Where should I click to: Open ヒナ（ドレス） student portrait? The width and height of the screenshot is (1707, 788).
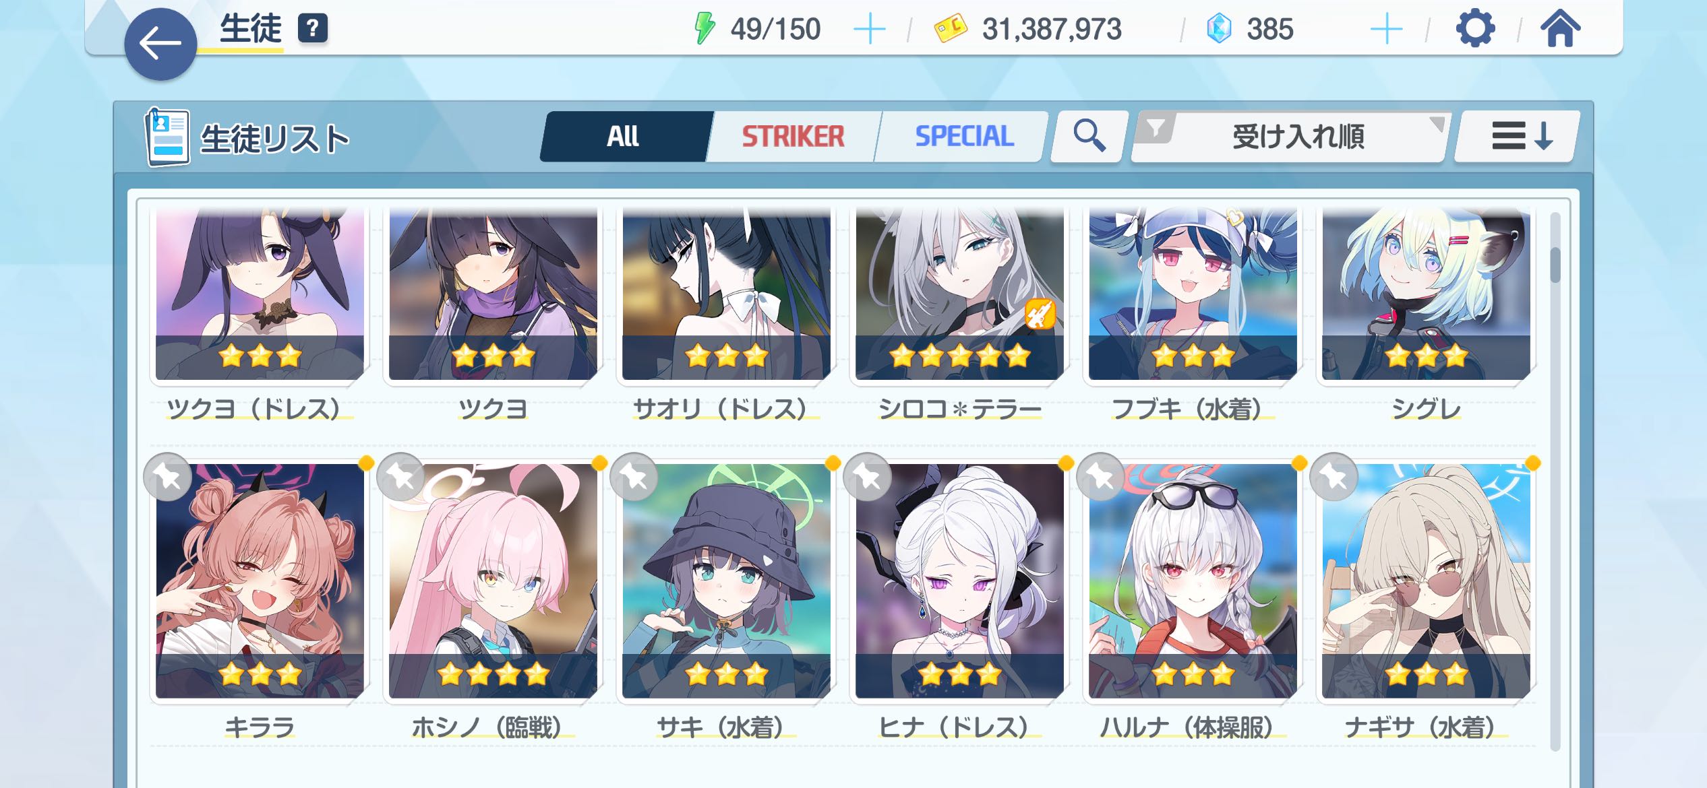point(959,581)
